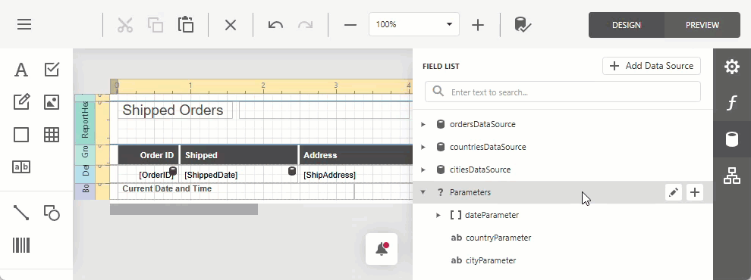Expand the ordersDataSource node
The image size is (751, 280).
423,124
